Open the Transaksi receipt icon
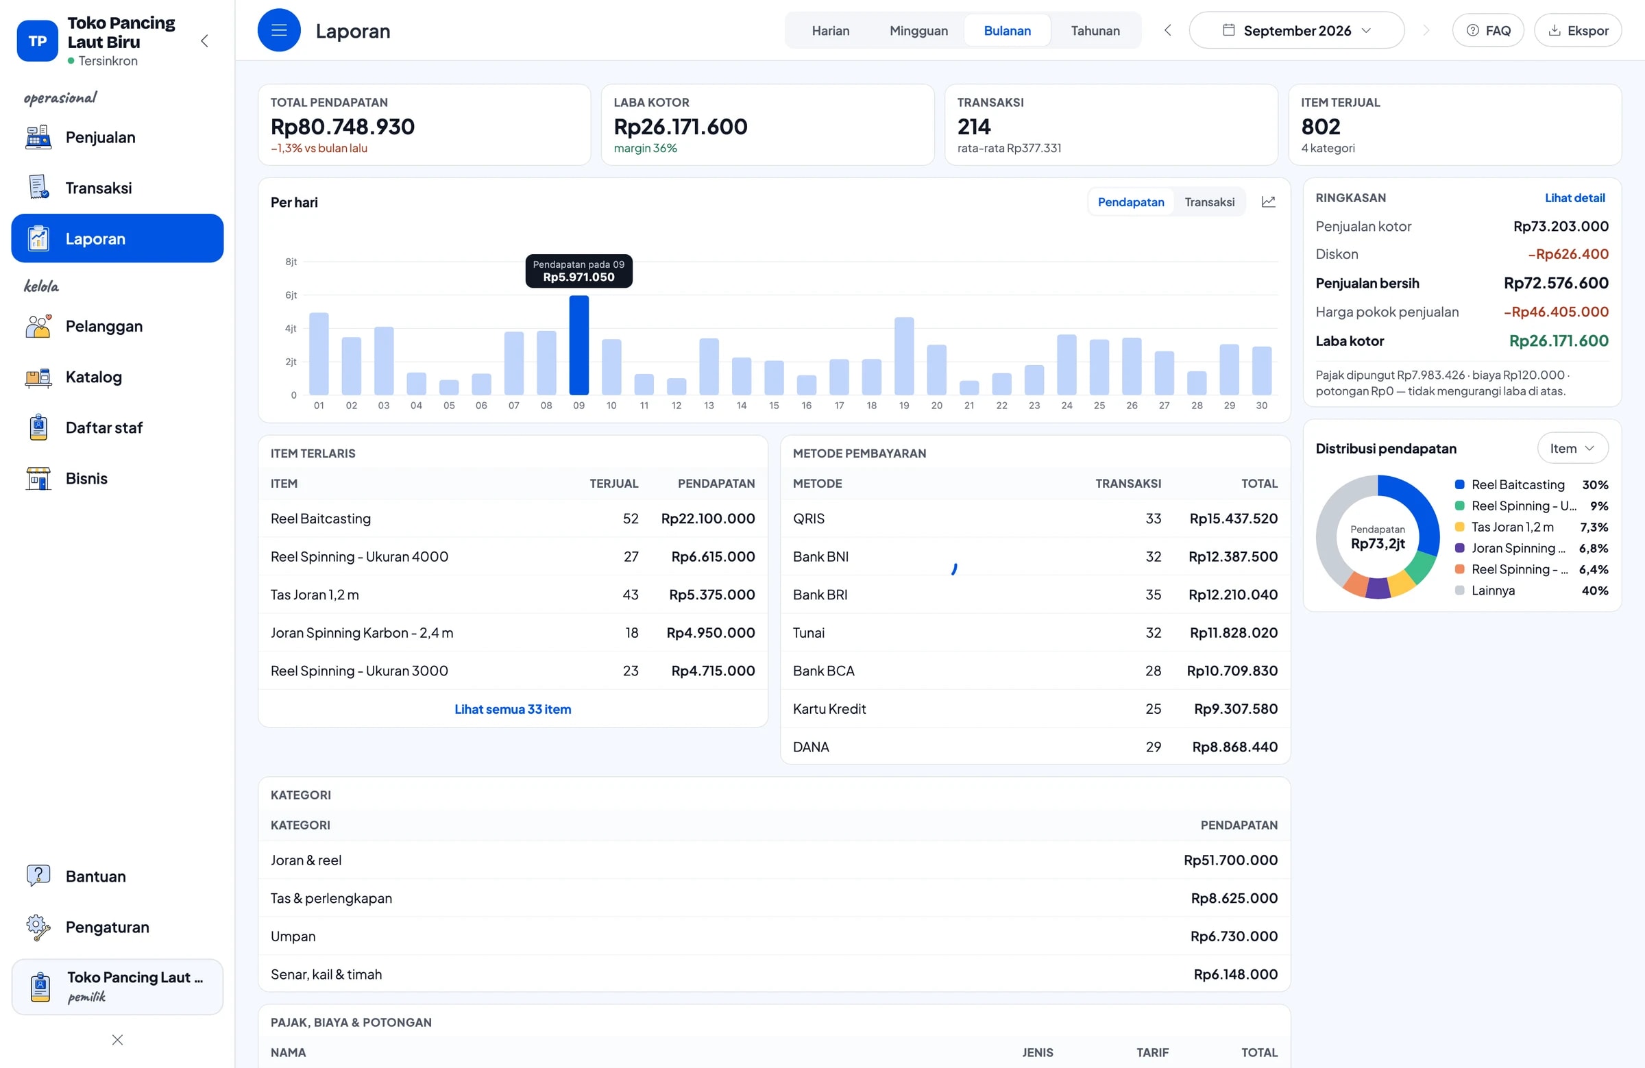Viewport: 1645px width, 1068px height. click(x=38, y=188)
